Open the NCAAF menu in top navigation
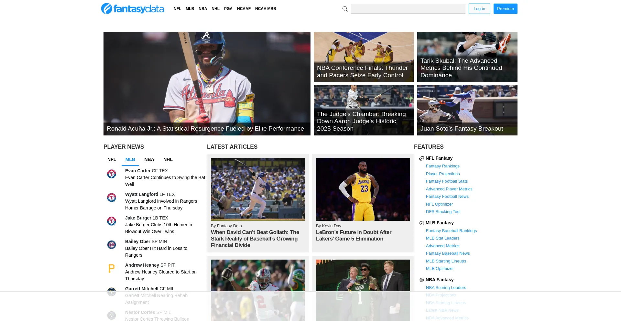 pos(244,9)
